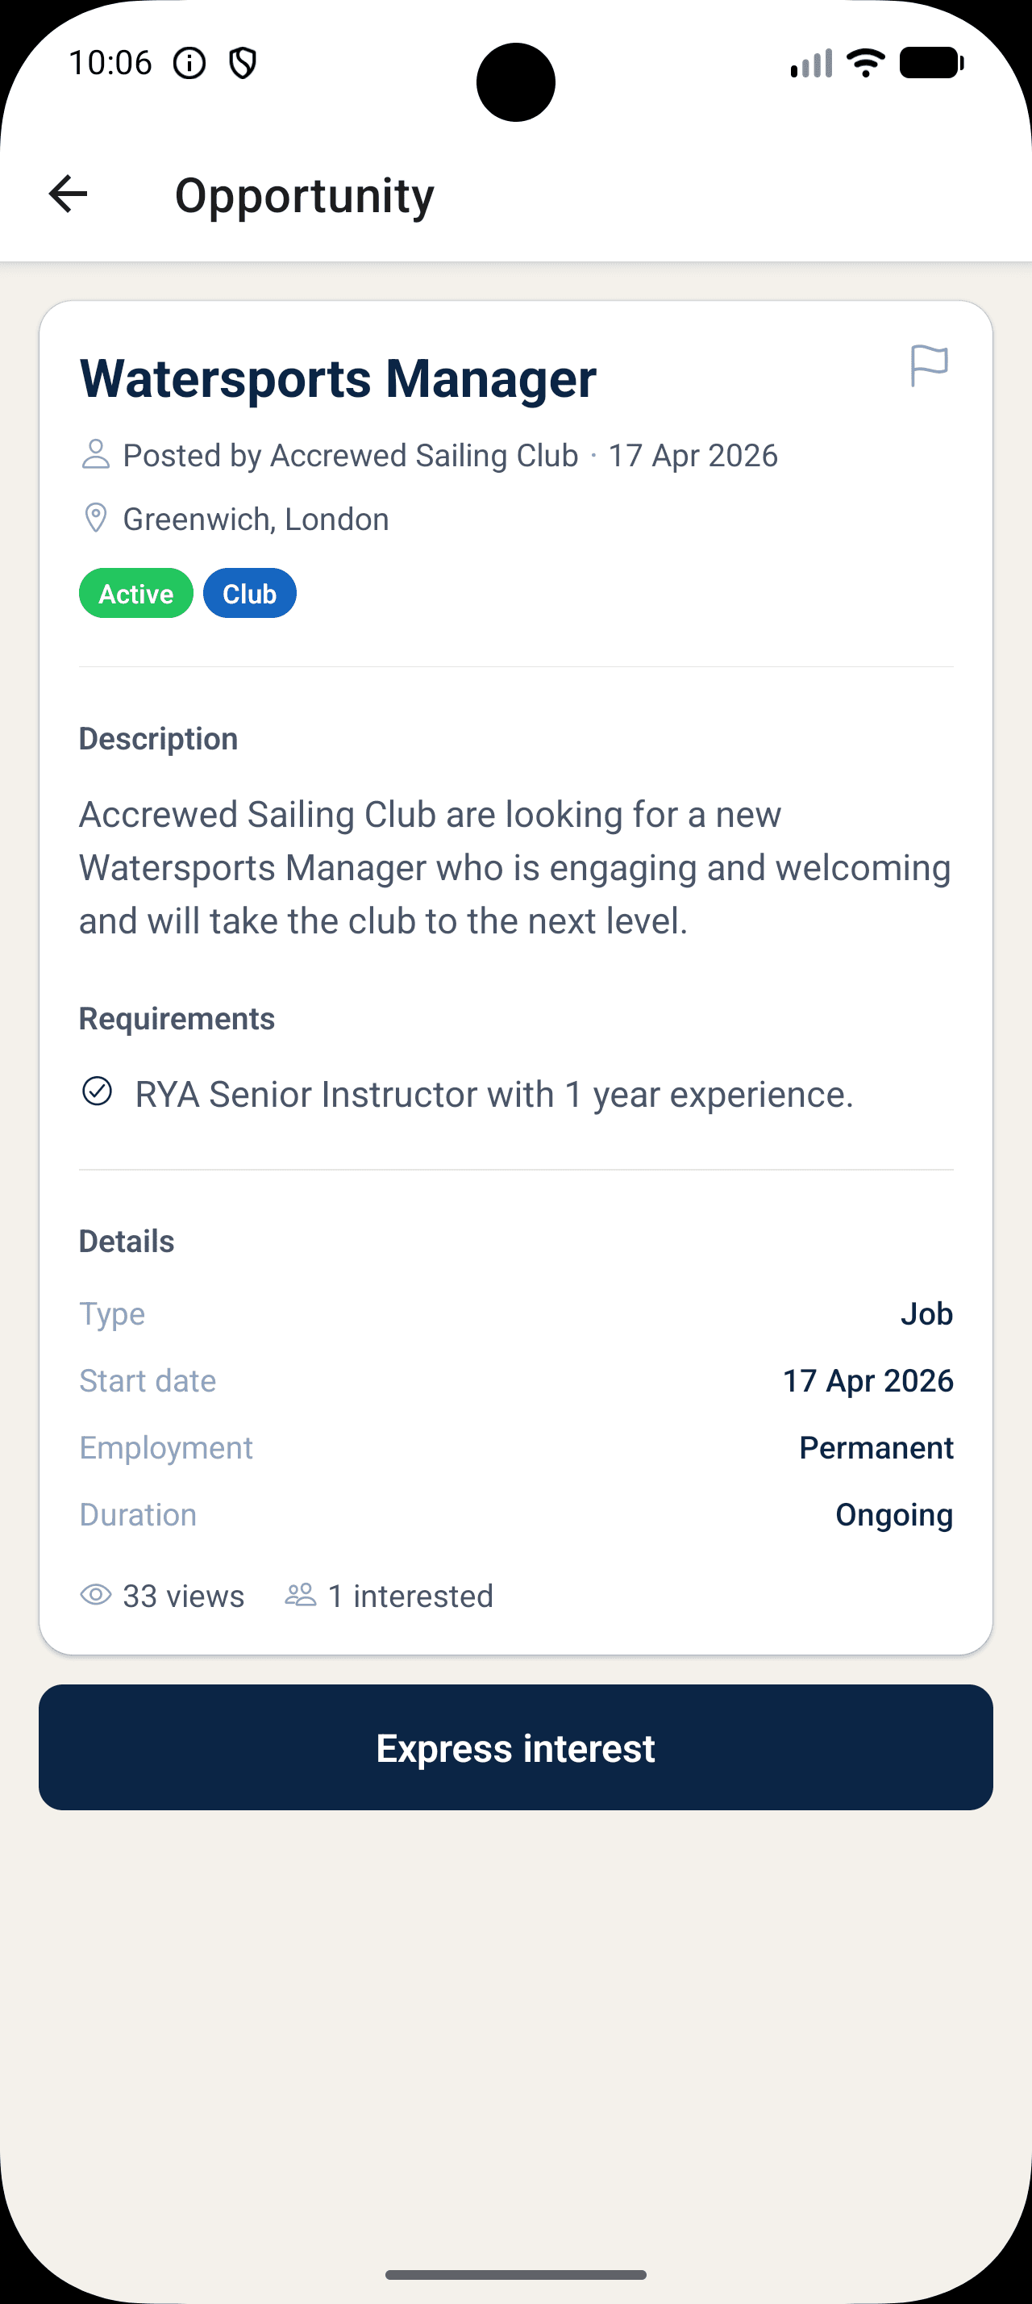Viewport: 1032px width, 2304px height.
Task: Tap the Opportunity page heading
Action: [x=304, y=195]
